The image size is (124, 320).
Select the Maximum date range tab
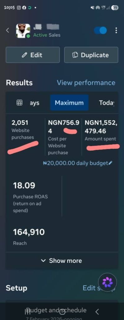tap(69, 102)
